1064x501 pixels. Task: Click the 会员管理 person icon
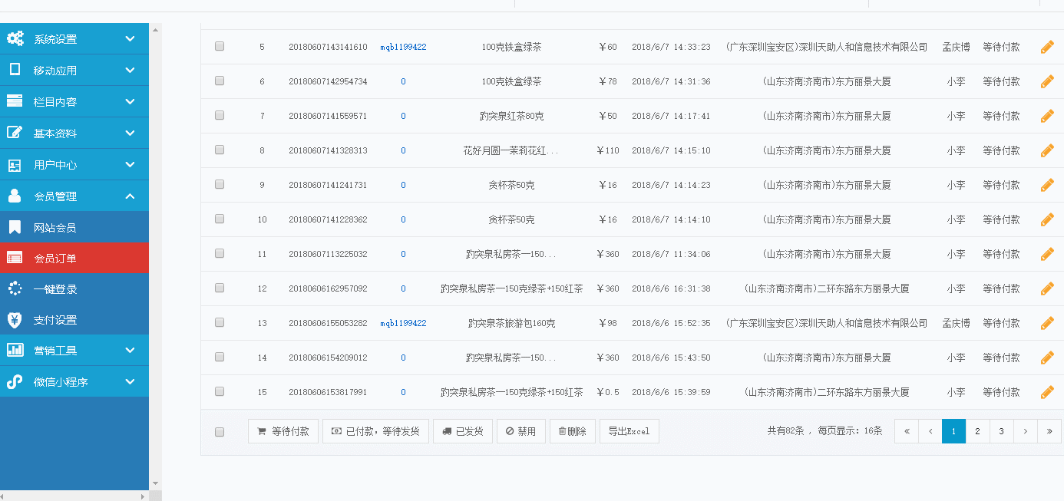point(15,196)
